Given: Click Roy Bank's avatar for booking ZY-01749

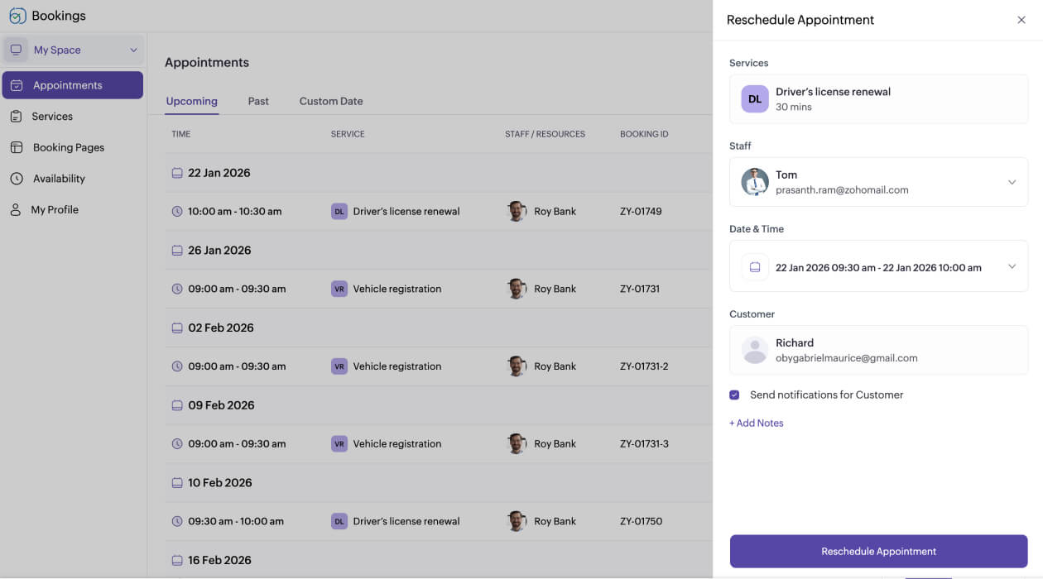Looking at the screenshot, I should pyautogui.click(x=517, y=211).
